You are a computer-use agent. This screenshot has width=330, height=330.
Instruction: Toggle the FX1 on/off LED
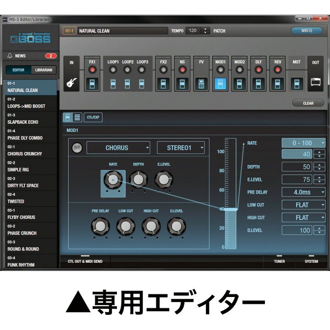point(92,70)
